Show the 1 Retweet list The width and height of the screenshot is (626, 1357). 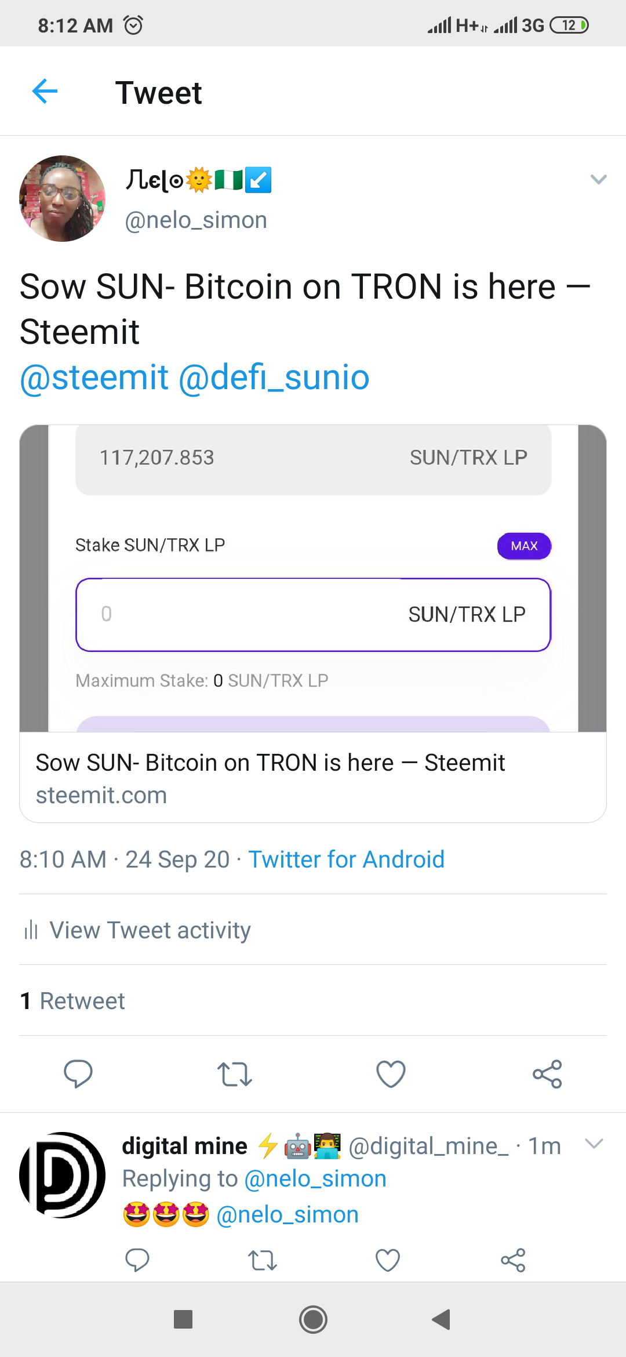73,1001
